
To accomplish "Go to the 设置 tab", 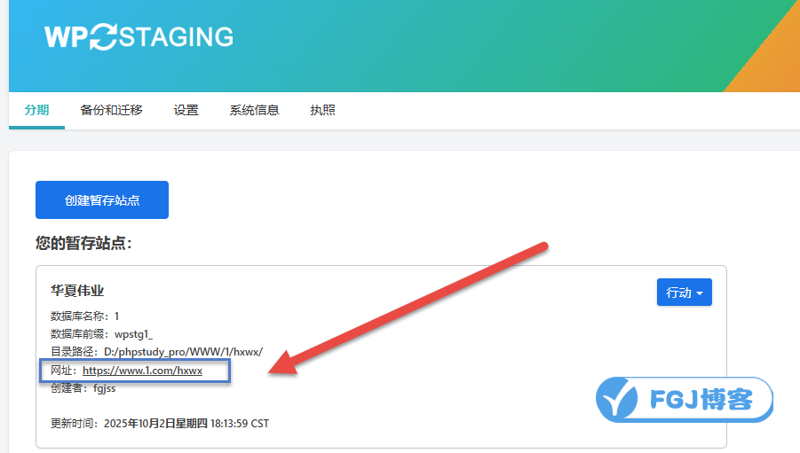I will point(186,110).
